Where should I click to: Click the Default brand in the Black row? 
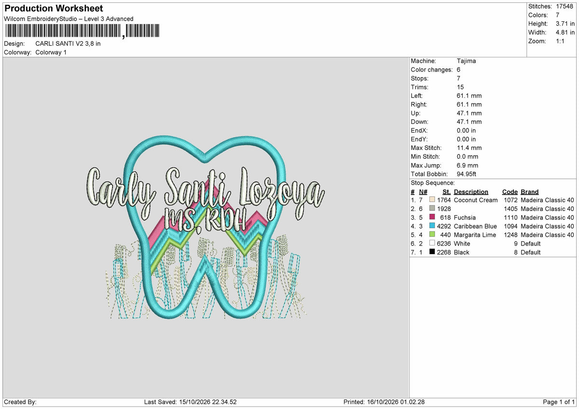[531, 252]
